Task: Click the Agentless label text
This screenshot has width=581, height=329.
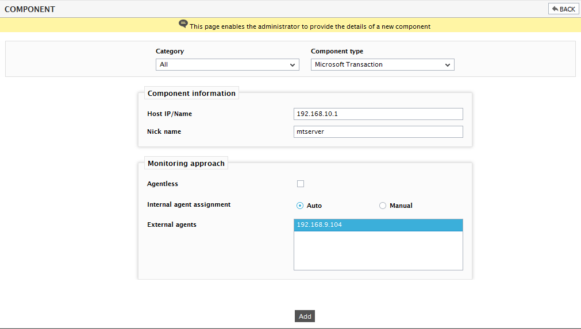Action: [162, 184]
